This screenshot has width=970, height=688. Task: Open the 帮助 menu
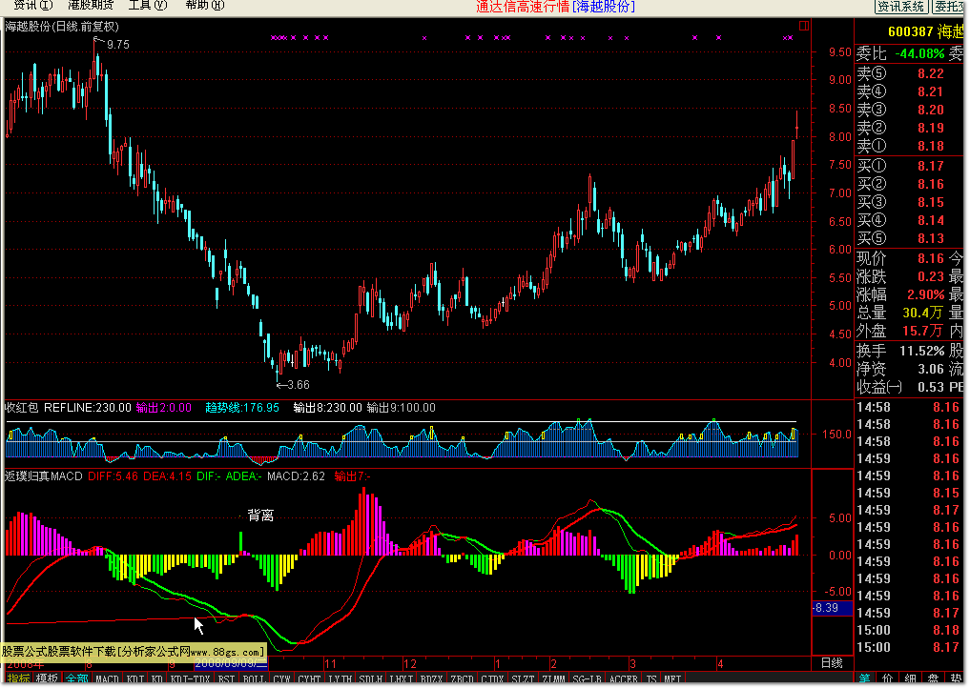[205, 6]
